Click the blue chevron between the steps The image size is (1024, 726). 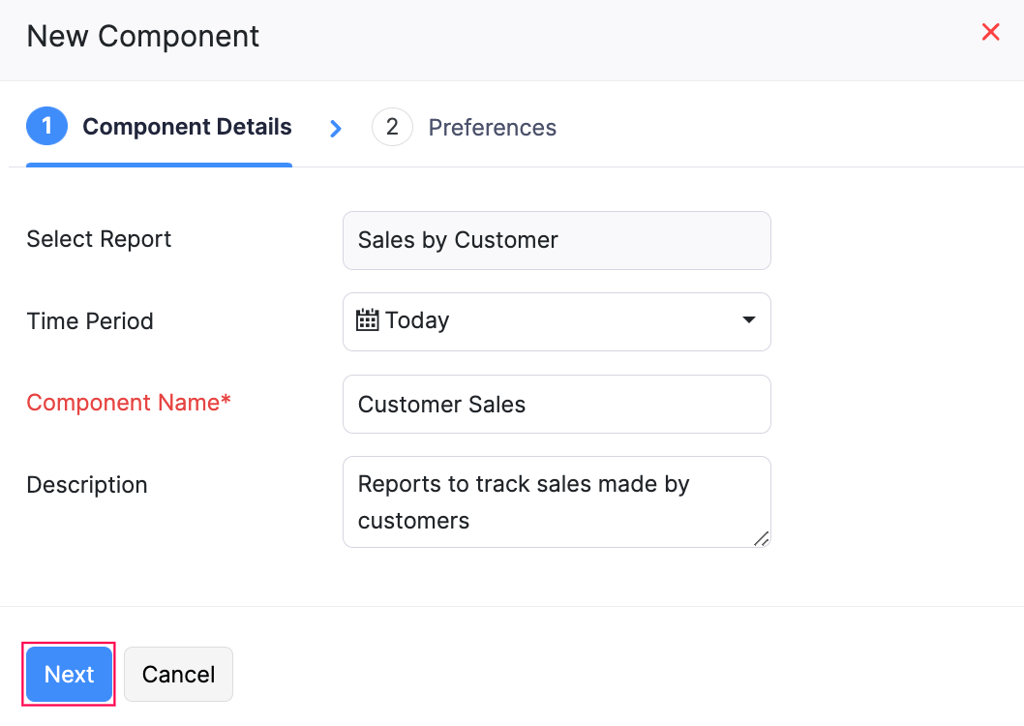(x=335, y=128)
